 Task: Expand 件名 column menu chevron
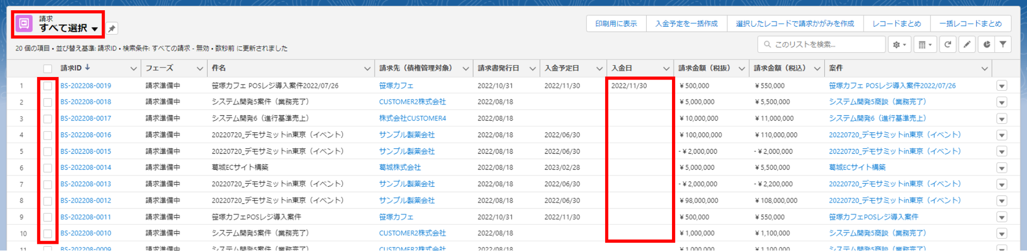[x=367, y=68]
